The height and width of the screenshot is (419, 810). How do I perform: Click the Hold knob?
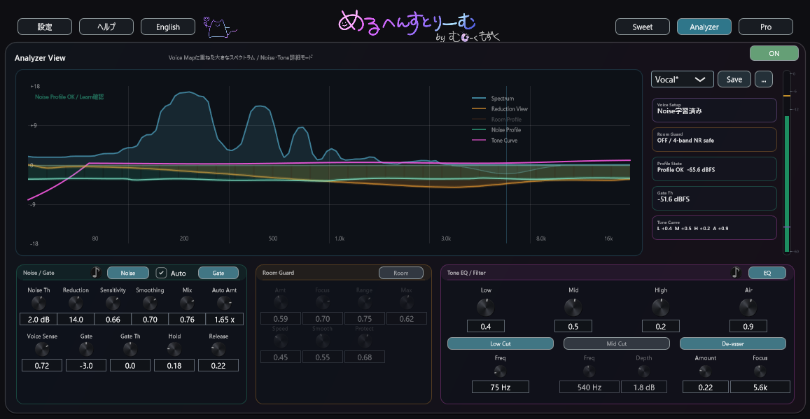(x=174, y=349)
